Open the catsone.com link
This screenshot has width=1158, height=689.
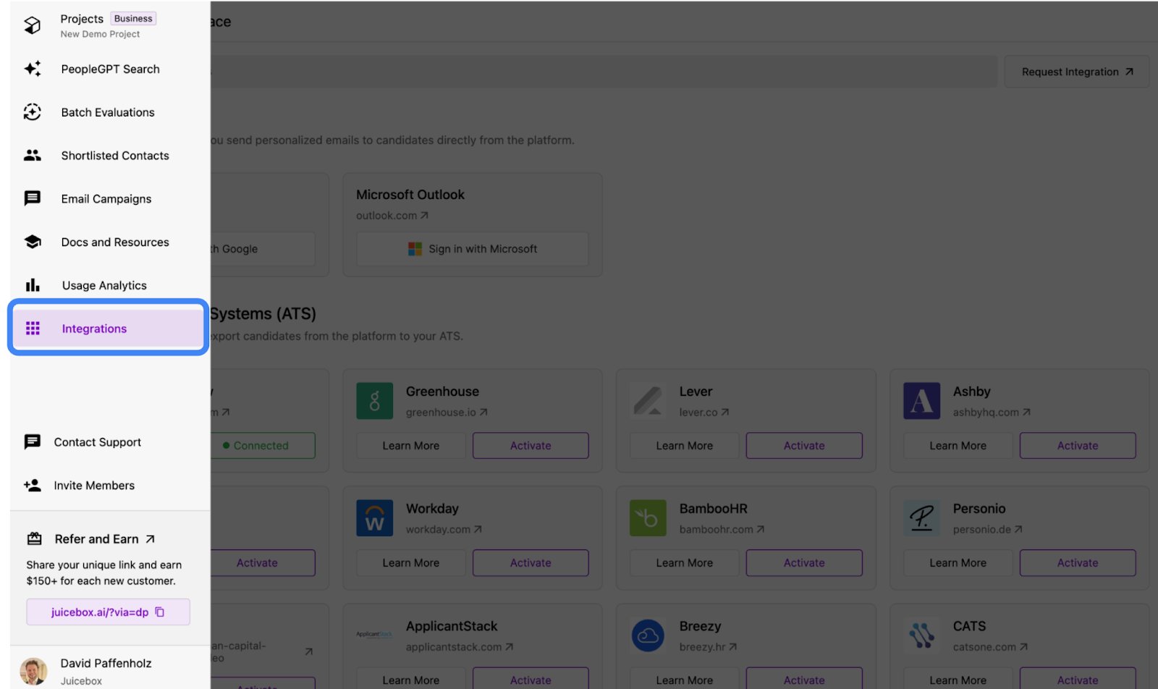[990, 647]
